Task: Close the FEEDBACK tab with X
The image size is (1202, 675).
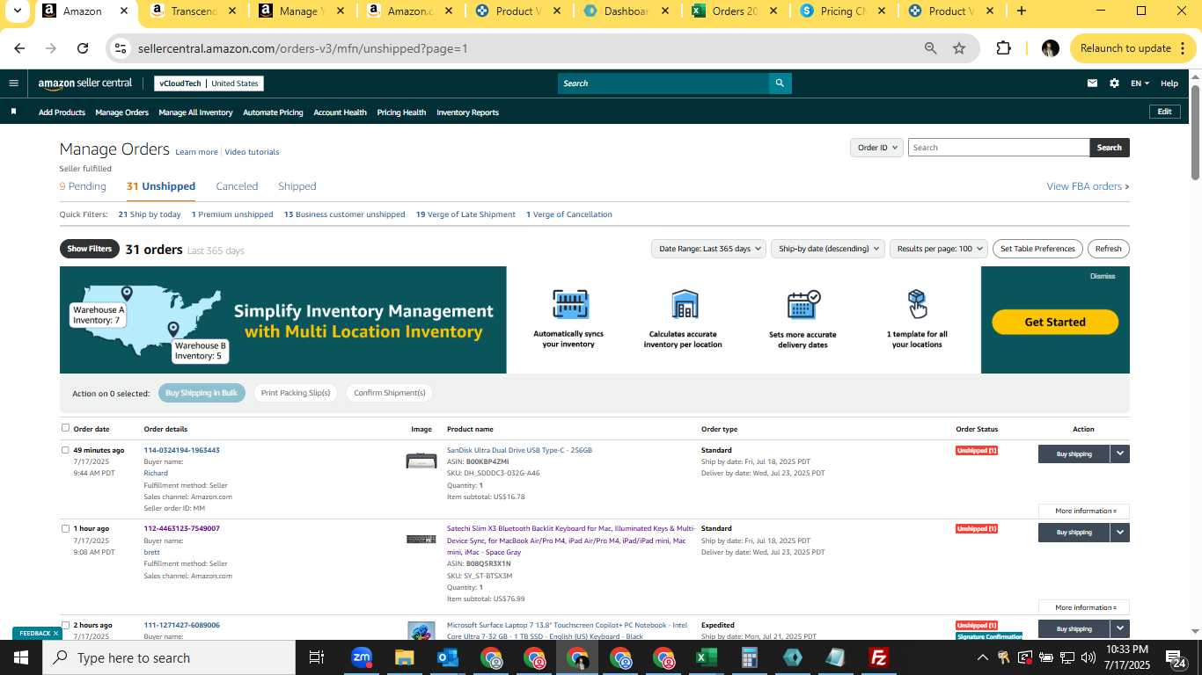Action: click(55, 633)
